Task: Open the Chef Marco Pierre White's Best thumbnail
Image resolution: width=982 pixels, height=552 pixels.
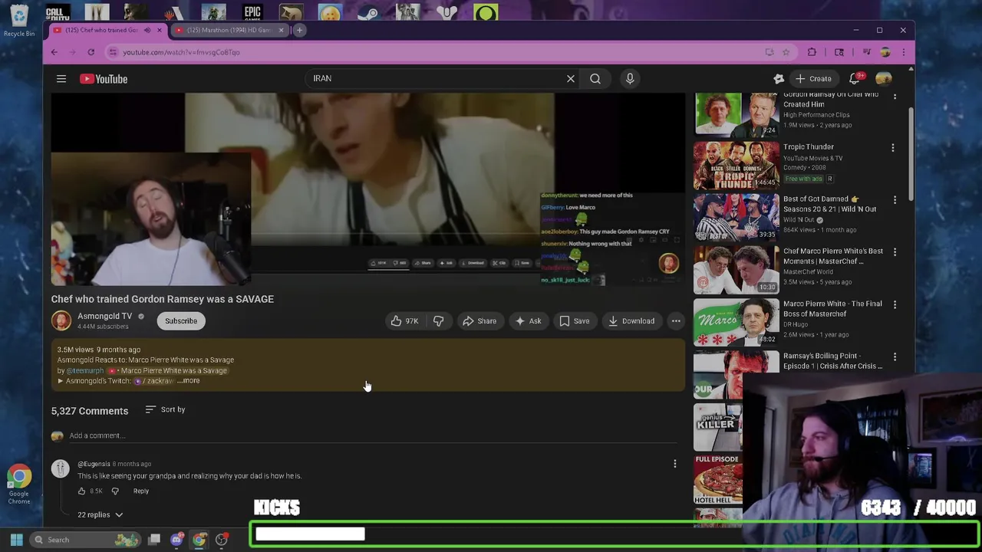Action: (x=736, y=270)
